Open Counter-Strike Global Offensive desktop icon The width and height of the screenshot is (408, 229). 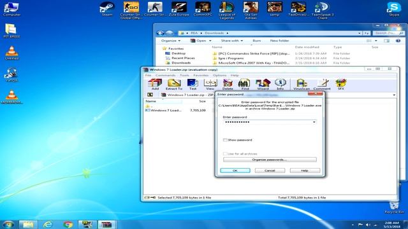pyautogui.click(x=131, y=10)
